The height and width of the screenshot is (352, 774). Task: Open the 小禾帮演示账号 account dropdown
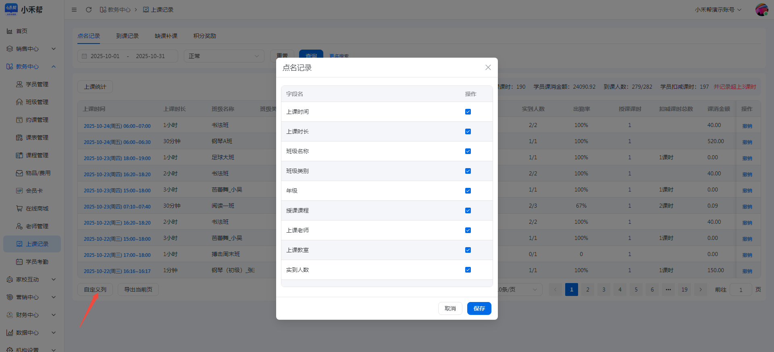coord(718,10)
